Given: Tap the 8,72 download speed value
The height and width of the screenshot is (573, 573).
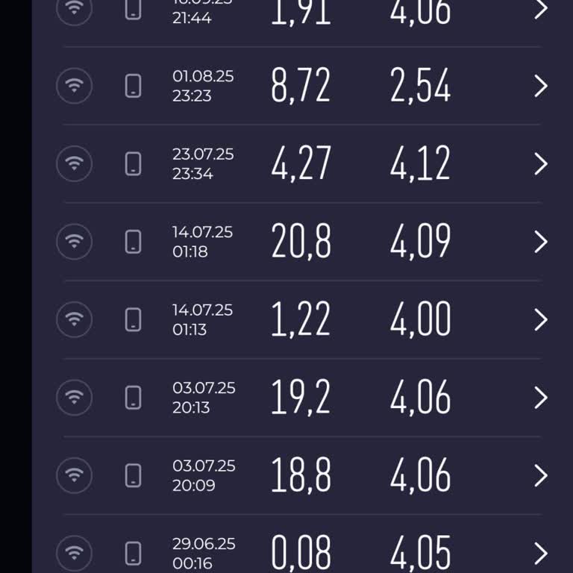Looking at the screenshot, I should 301,86.
